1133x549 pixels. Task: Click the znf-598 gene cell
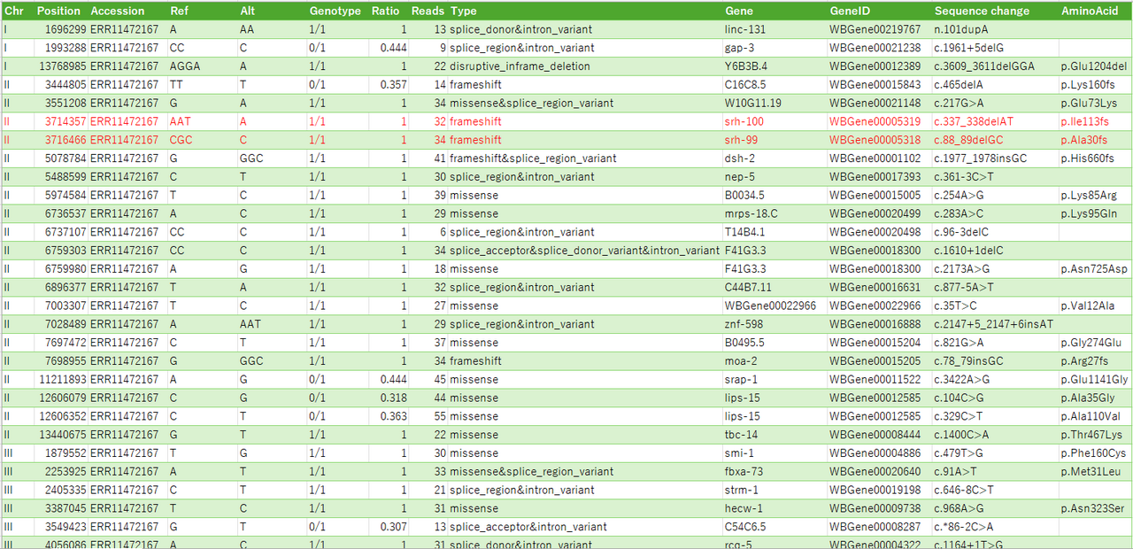(744, 324)
